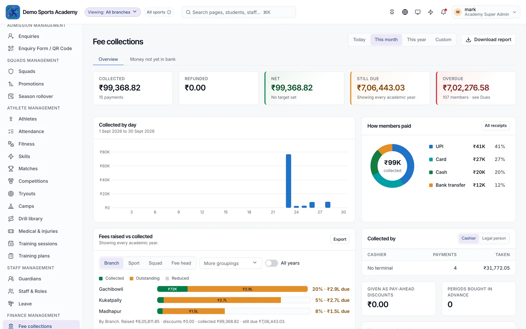The height and width of the screenshot is (329, 526).
Task: Click the Kukatpally 5% · ₹2.7L due text
Action: click(332, 300)
